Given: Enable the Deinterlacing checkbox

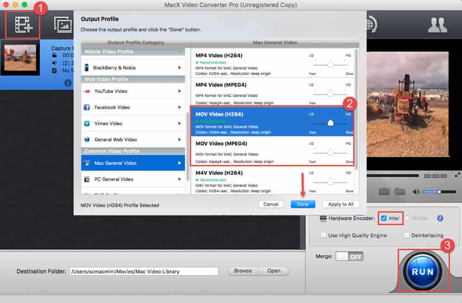Looking at the screenshot, I should click(407, 235).
